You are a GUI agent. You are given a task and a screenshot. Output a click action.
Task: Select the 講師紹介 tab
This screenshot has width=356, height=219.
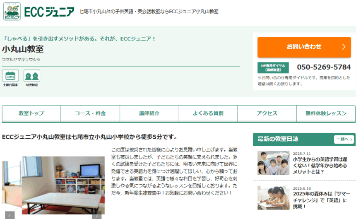point(149,113)
